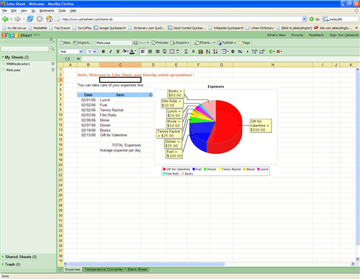The width and height of the screenshot is (360, 279).
Task: Open the Arial font name dropdown
Action: pos(71,52)
